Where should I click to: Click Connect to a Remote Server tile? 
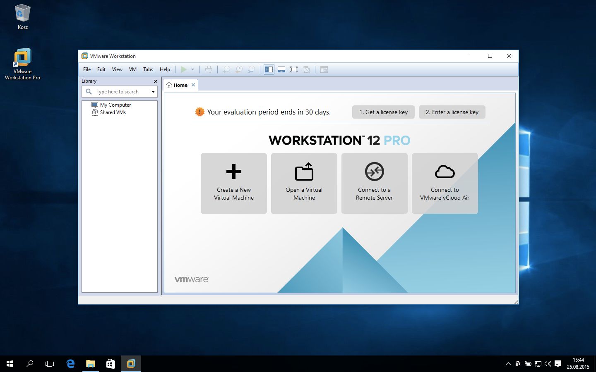pos(375,184)
